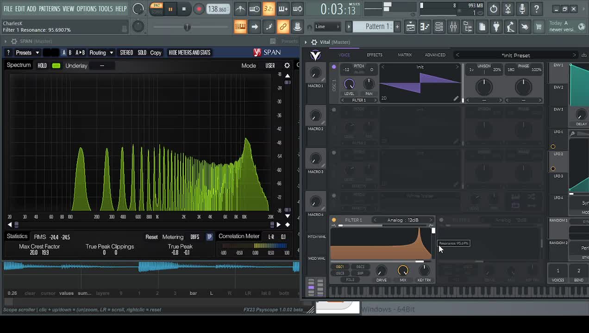The height and width of the screenshot is (333, 589).
Task: Open the DBFS metering dropdown
Action: [195, 237]
